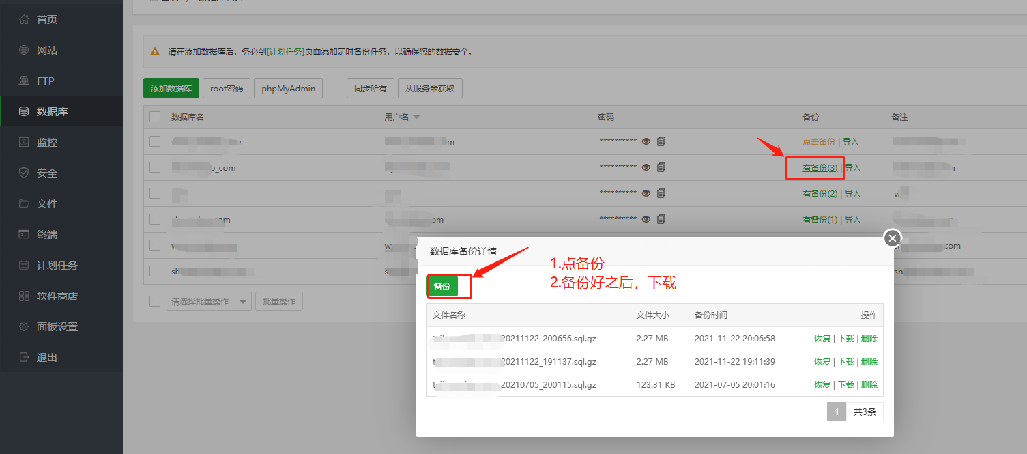Launch phpMyAdmin
This screenshot has width=1027, height=454.
(x=288, y=88)
